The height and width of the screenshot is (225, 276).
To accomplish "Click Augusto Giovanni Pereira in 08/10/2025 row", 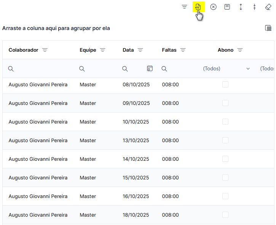I will point(38,84).
